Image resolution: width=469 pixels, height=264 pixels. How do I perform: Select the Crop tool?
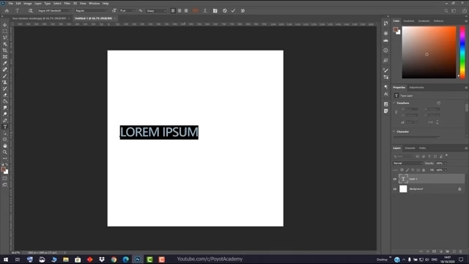coord(5,51)
